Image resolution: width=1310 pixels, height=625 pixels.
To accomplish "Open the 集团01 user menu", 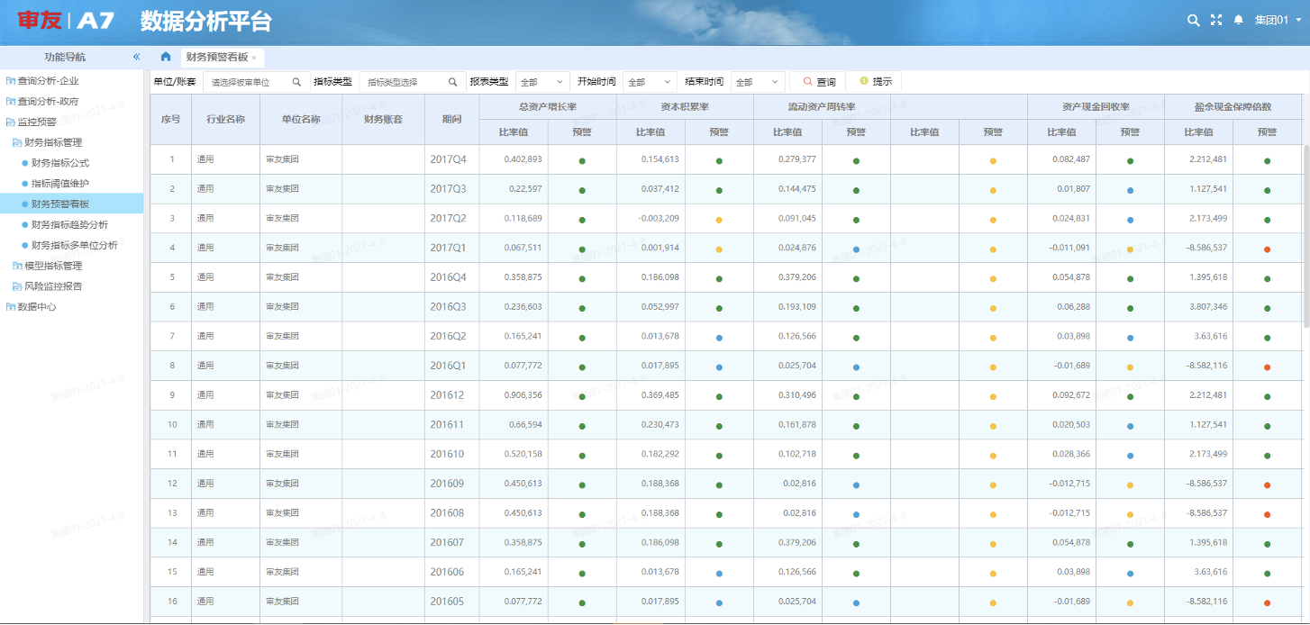I will tap(1277, 20).
